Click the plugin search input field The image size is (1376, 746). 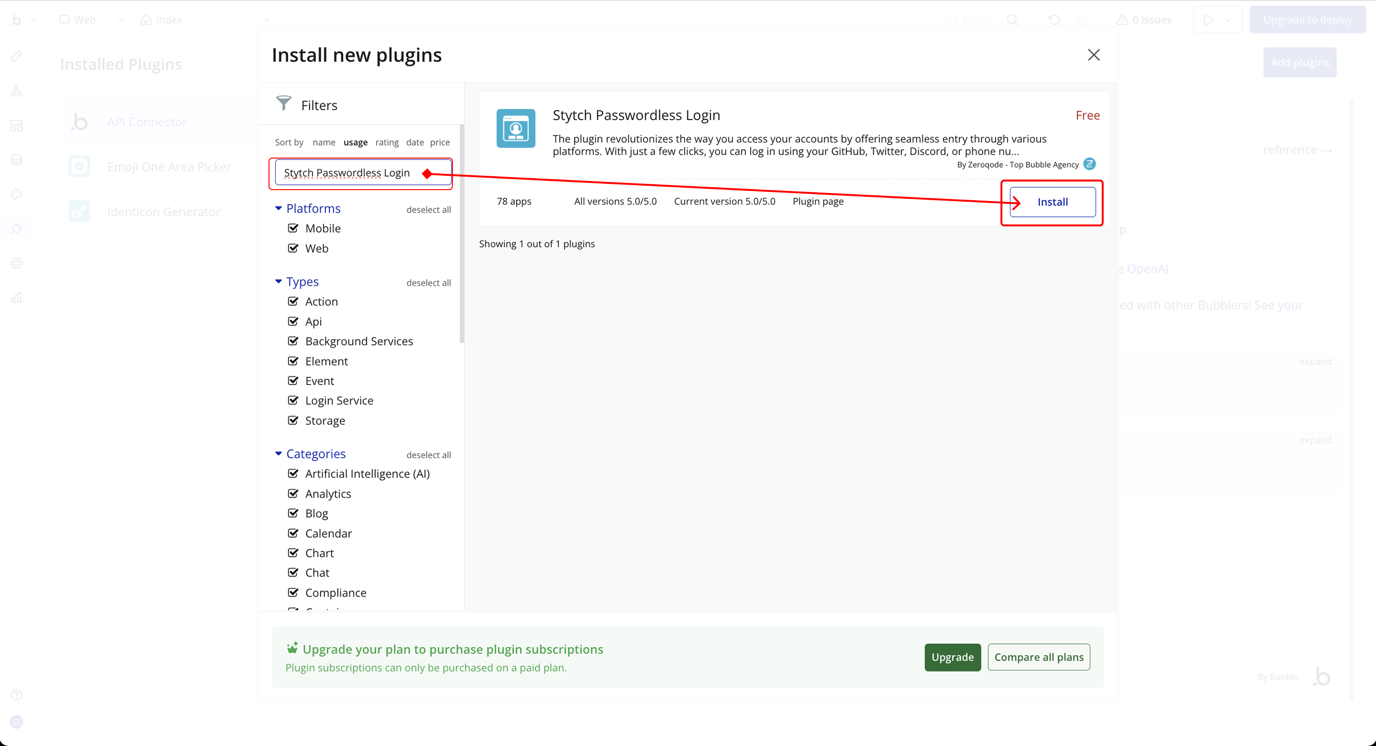point(347,173)
